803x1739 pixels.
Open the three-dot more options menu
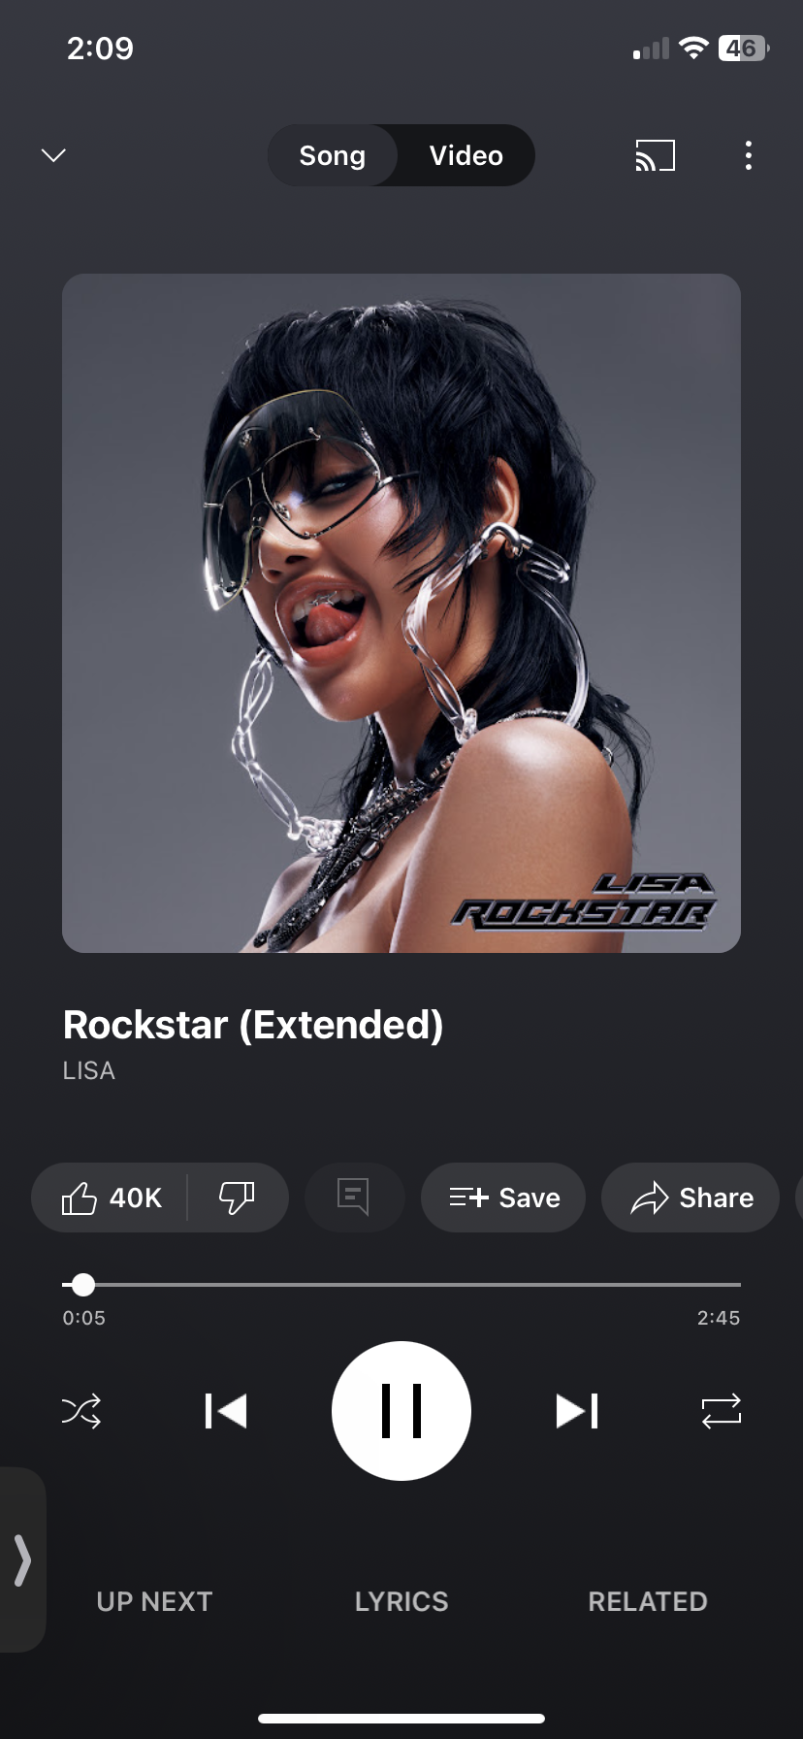click(x=748, y=155)
